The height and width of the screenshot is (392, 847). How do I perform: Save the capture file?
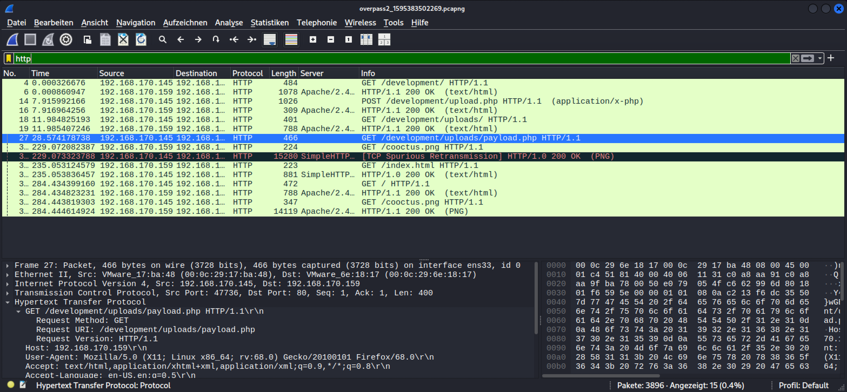tap(105, 40)
